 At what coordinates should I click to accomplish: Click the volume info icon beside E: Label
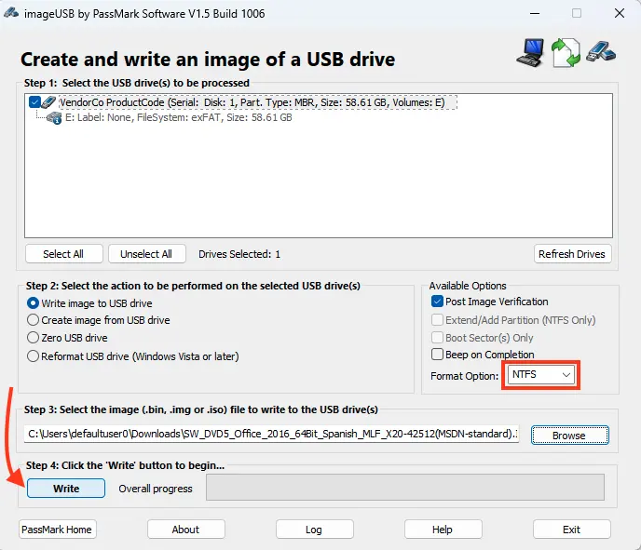click(53, 118)
